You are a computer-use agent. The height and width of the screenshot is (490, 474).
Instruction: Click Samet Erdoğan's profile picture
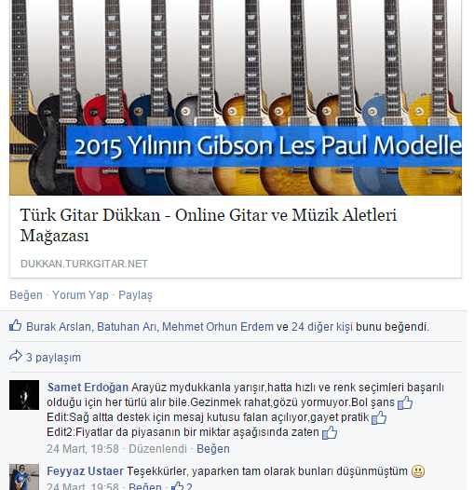tap(24, 395)
